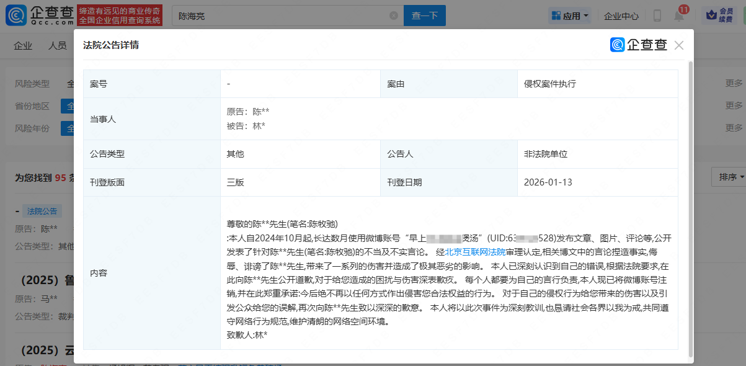Click the 企查查 logo inside the dialog header

point(639,45)
